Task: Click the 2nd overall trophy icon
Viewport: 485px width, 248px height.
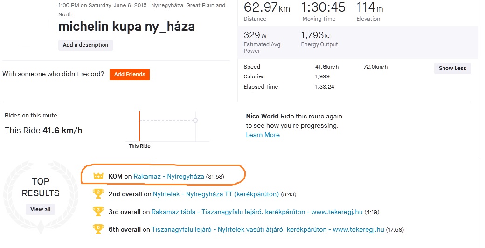Action: pos(98,193)
